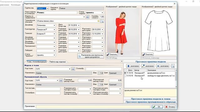Click the Автор column header
200x112 pixels.
[140, 70]
